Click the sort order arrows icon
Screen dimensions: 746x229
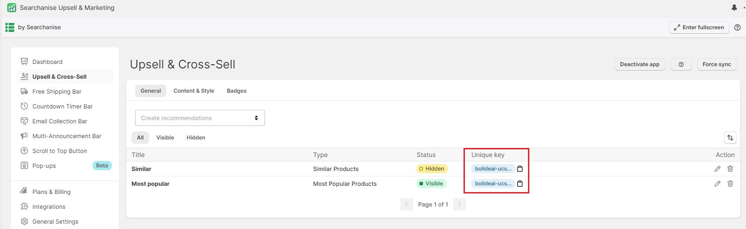click(x=730, y=138)
